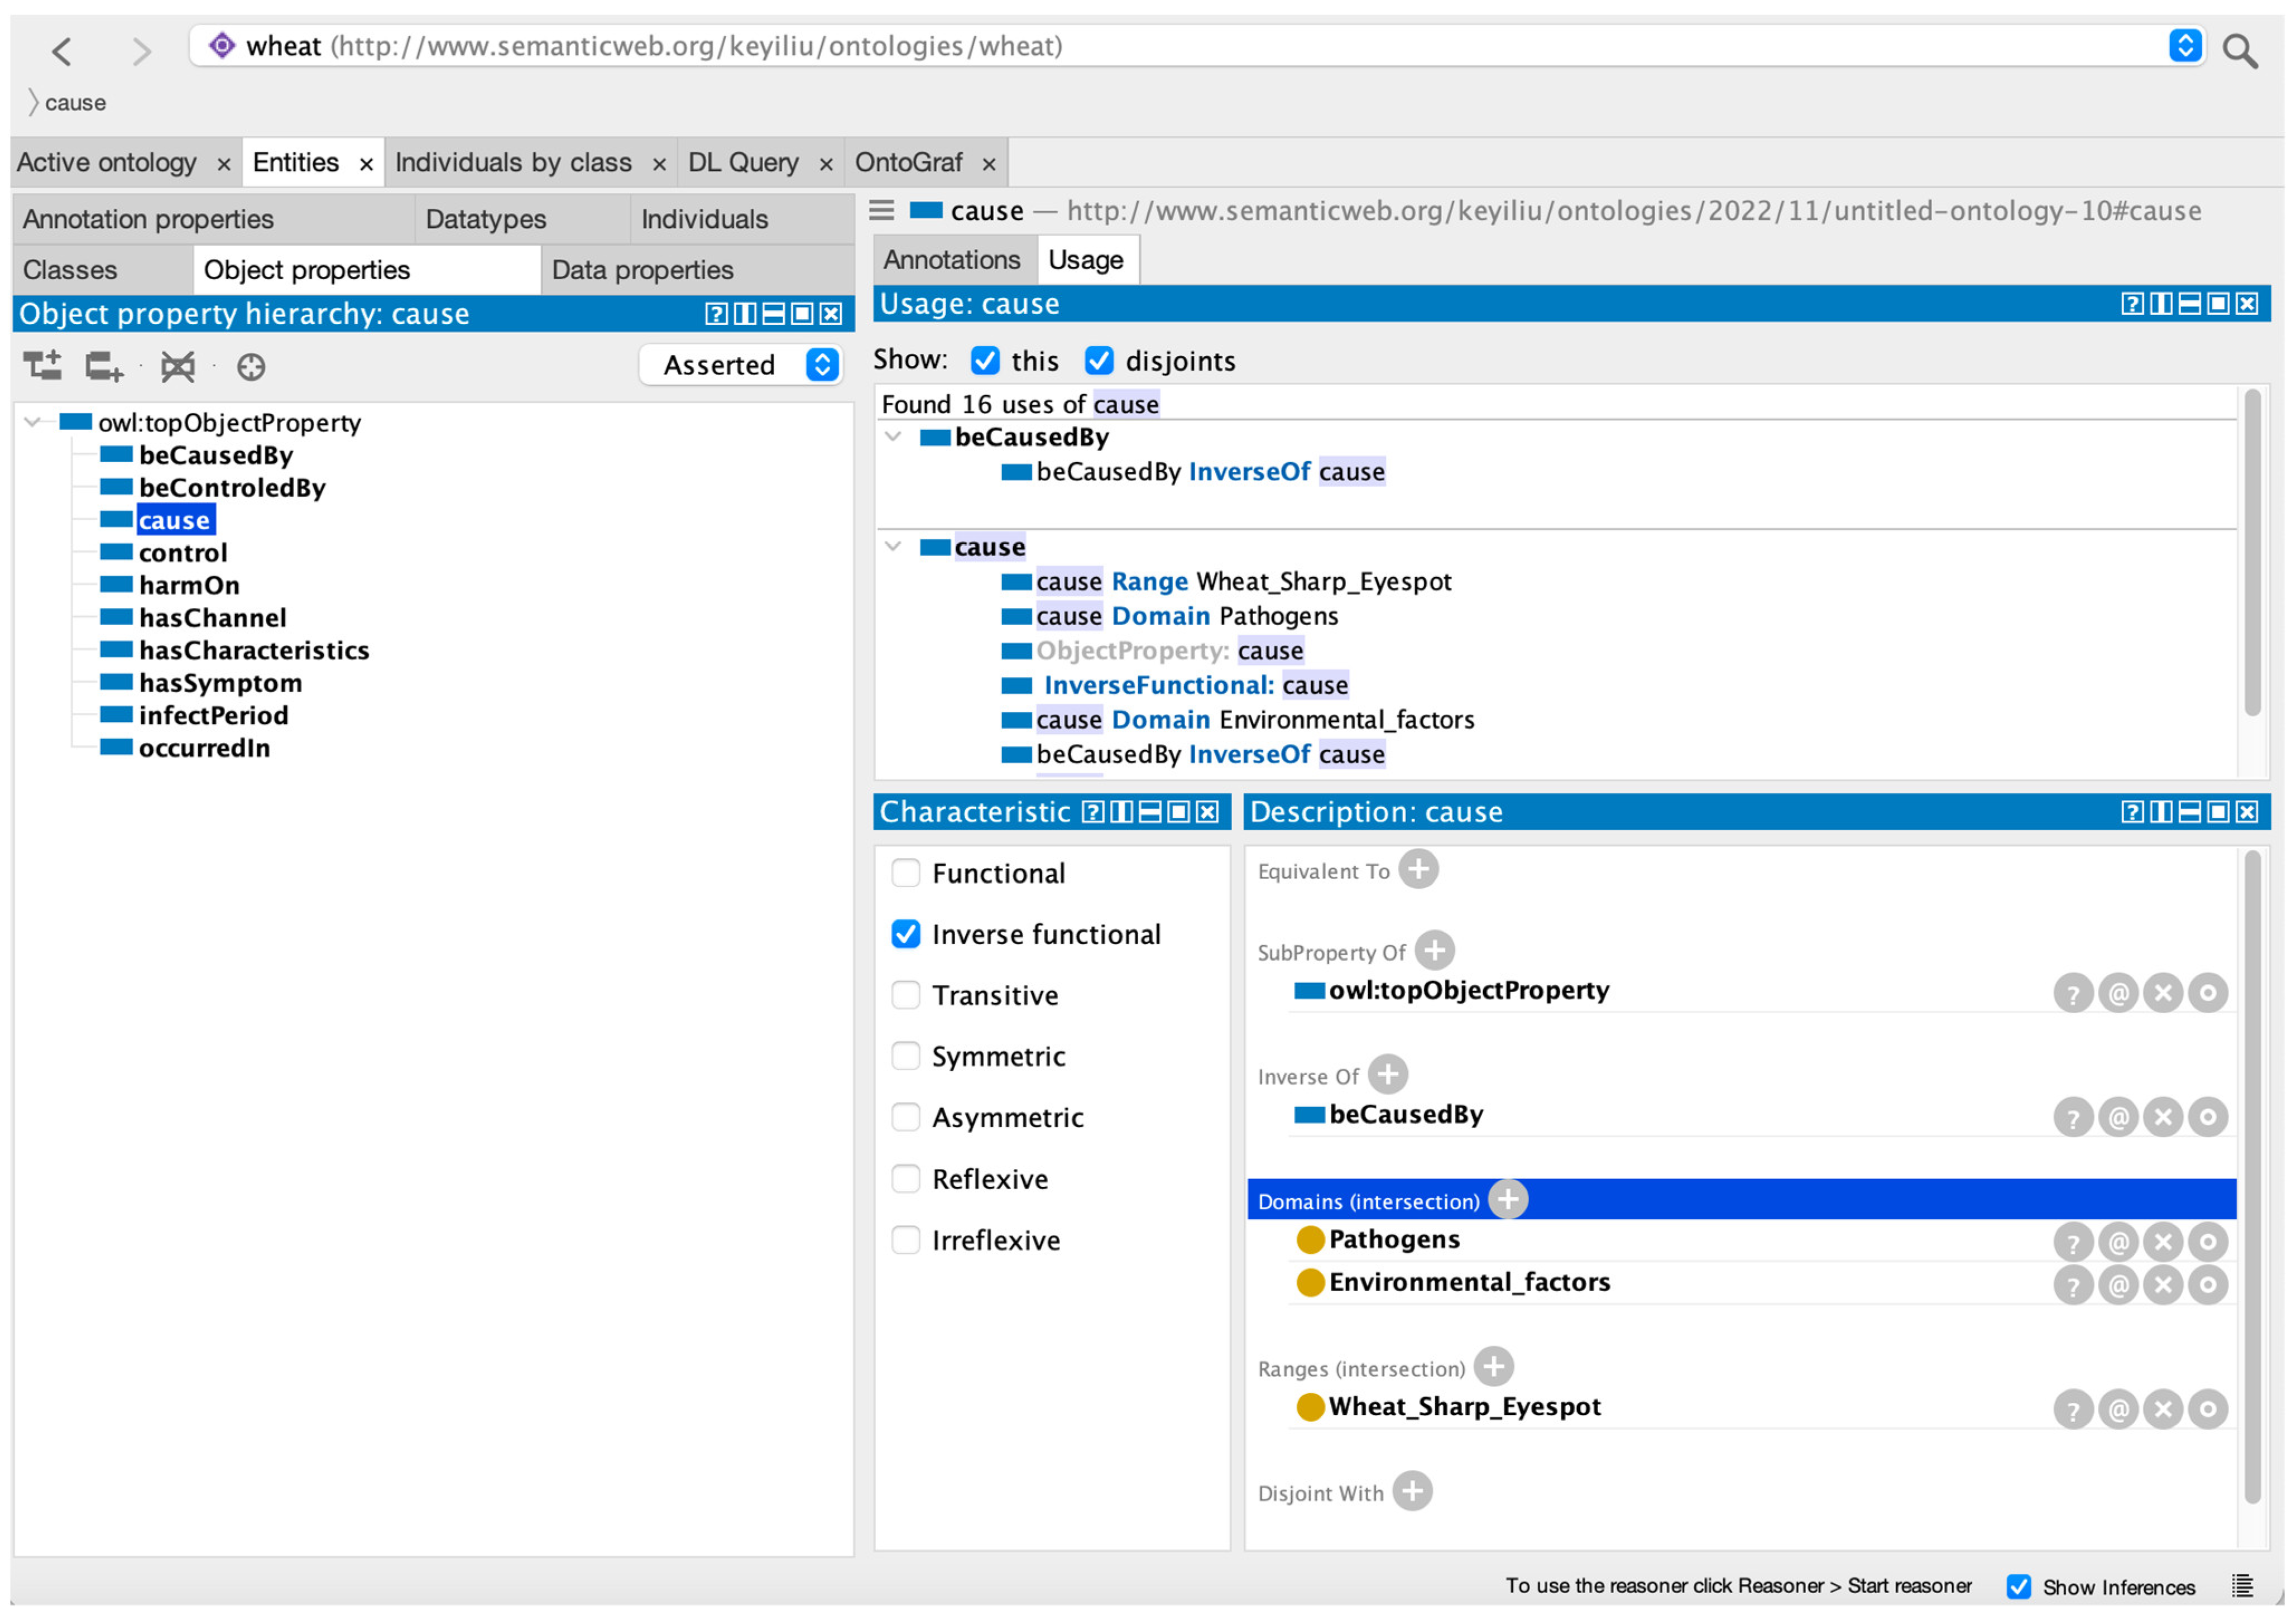Select hasSymptom in the property hierarchy
The width and height of the screenshot is (2296, 1620).
tap(220, 683)
